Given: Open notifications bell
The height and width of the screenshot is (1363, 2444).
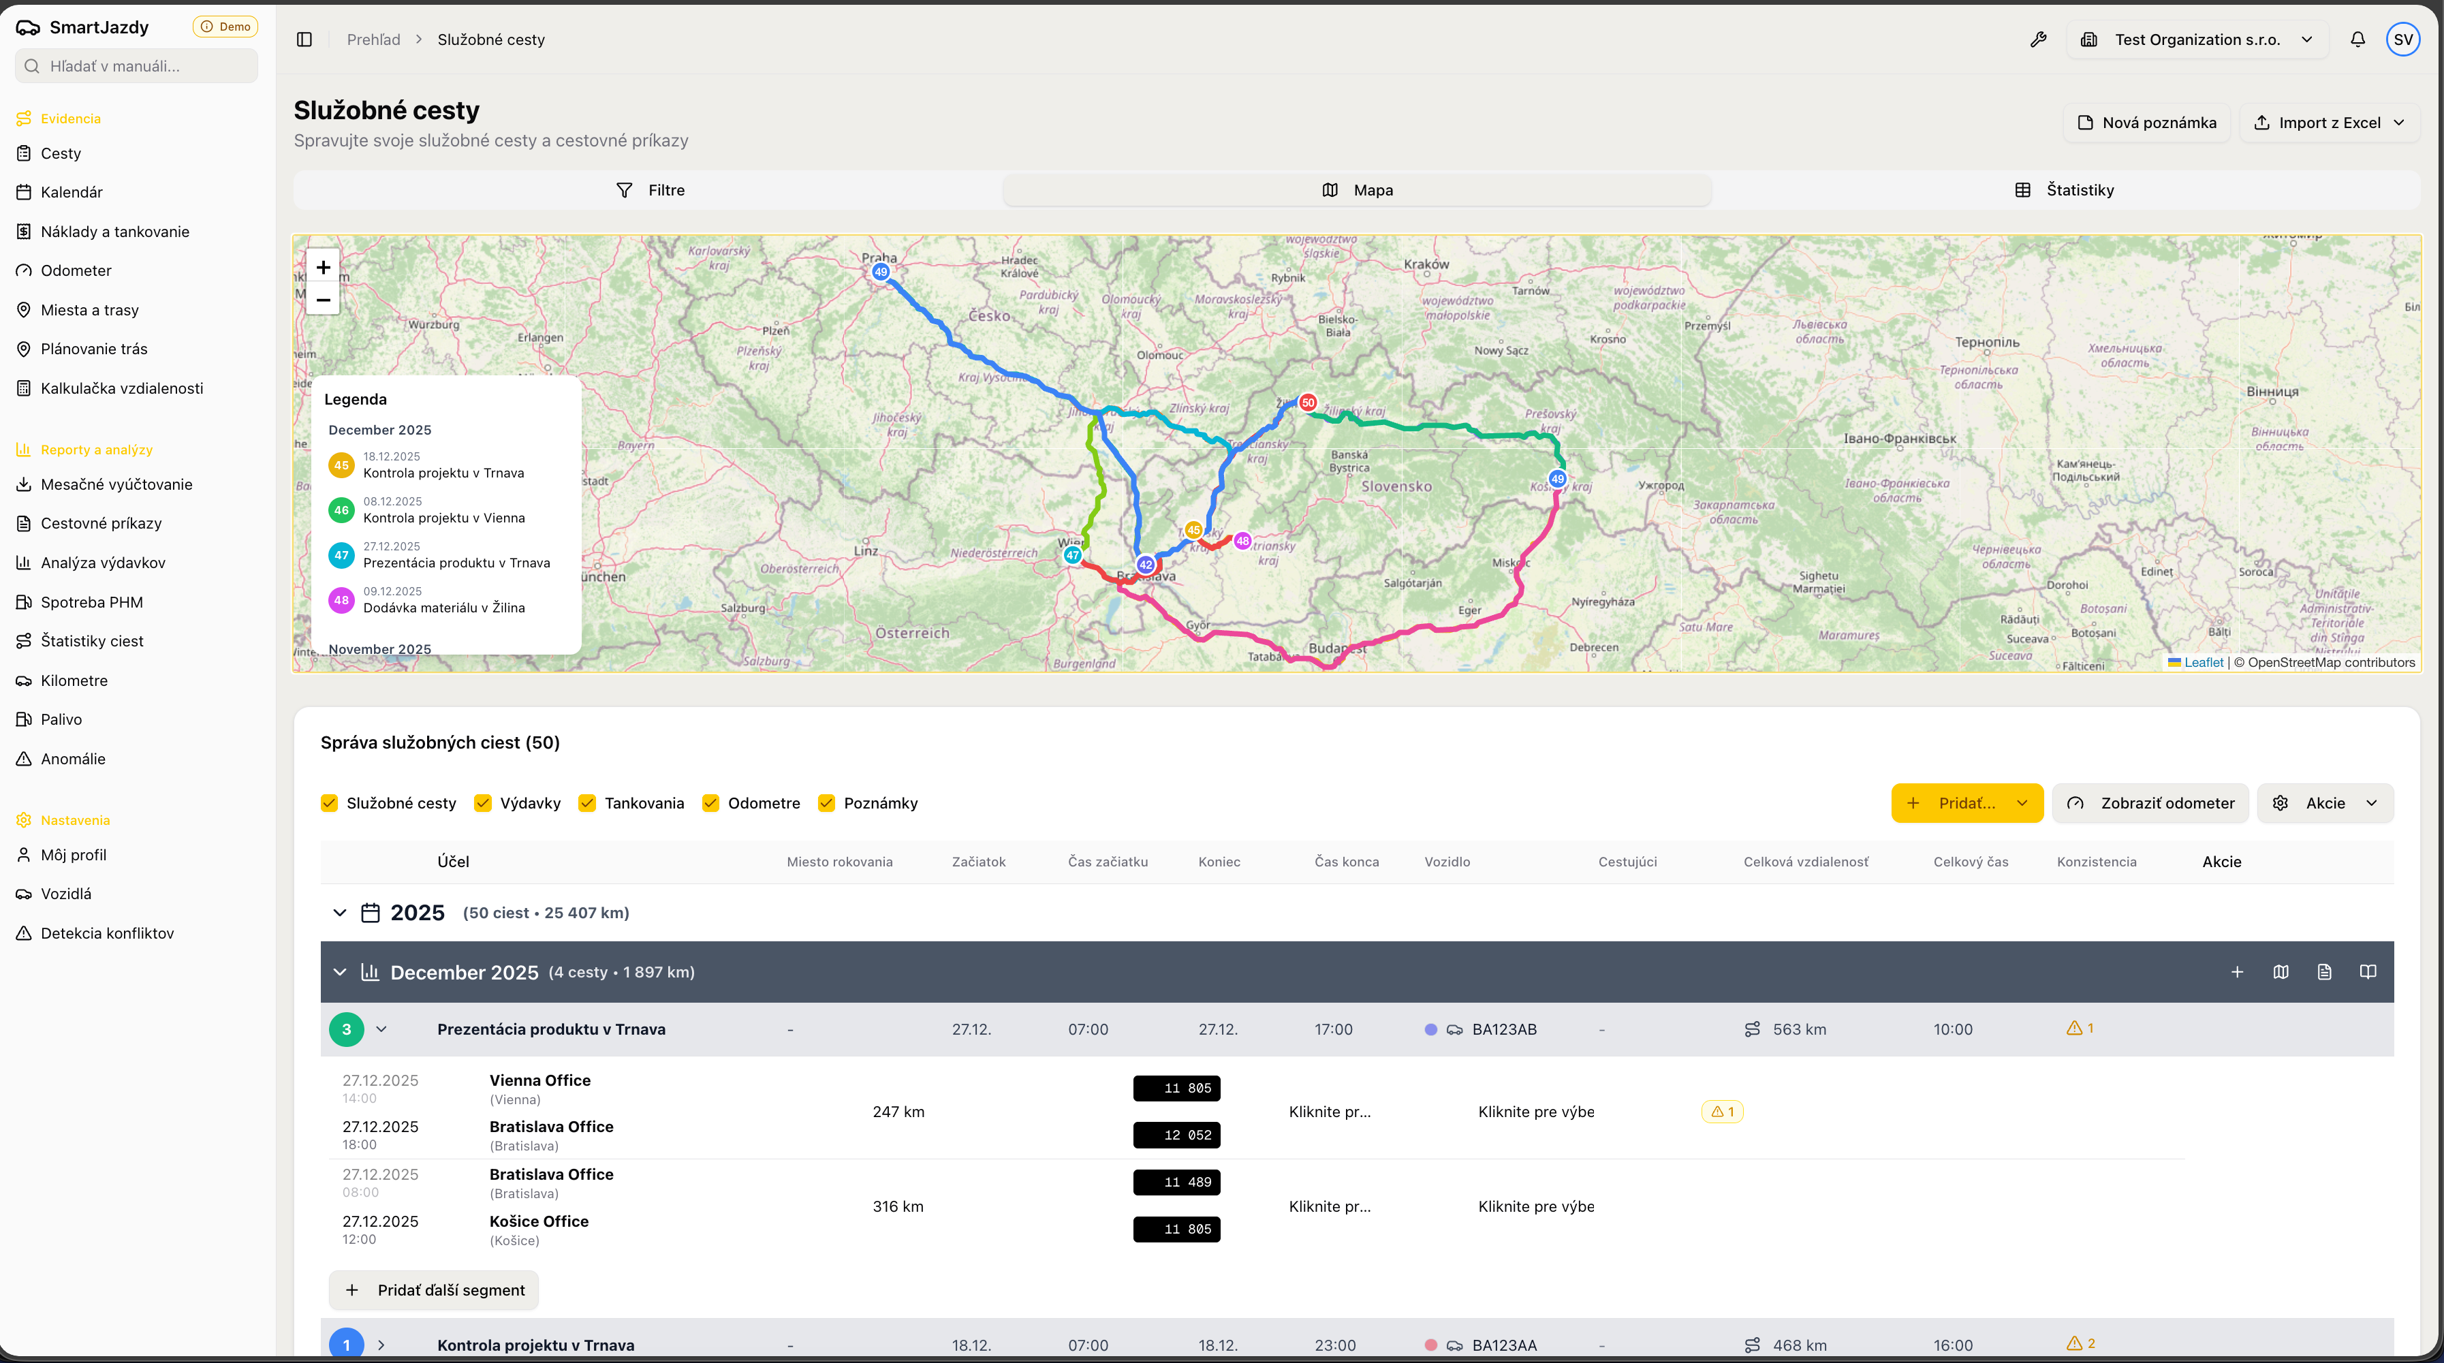Looking at the screenshot, I should pyautogui.click(x=2357, y=40).
